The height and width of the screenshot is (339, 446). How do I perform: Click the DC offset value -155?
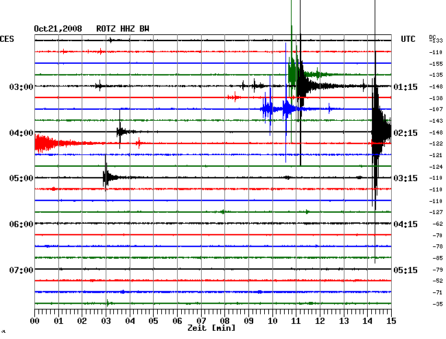pyautogui.click(x=436, y=64)
